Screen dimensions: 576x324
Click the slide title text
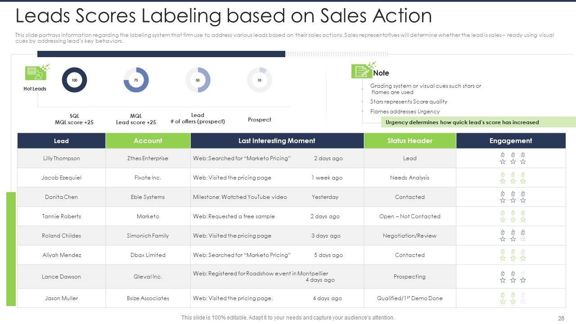(x=224, y=16)
